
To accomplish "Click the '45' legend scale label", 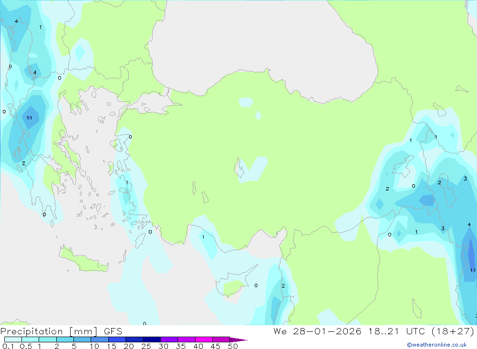I will [216, 346].
